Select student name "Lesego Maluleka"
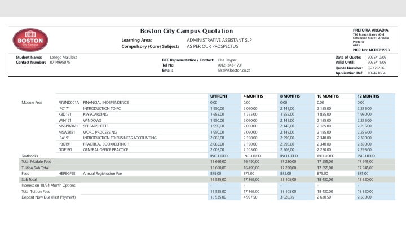 (x=63, y=58)
